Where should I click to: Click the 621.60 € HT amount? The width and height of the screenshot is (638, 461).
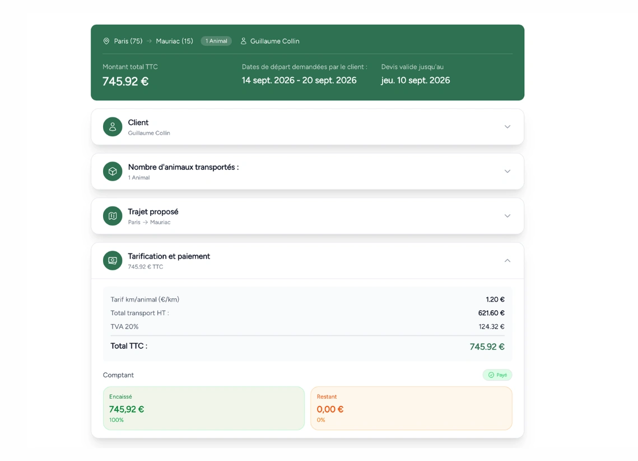(491, 313)
